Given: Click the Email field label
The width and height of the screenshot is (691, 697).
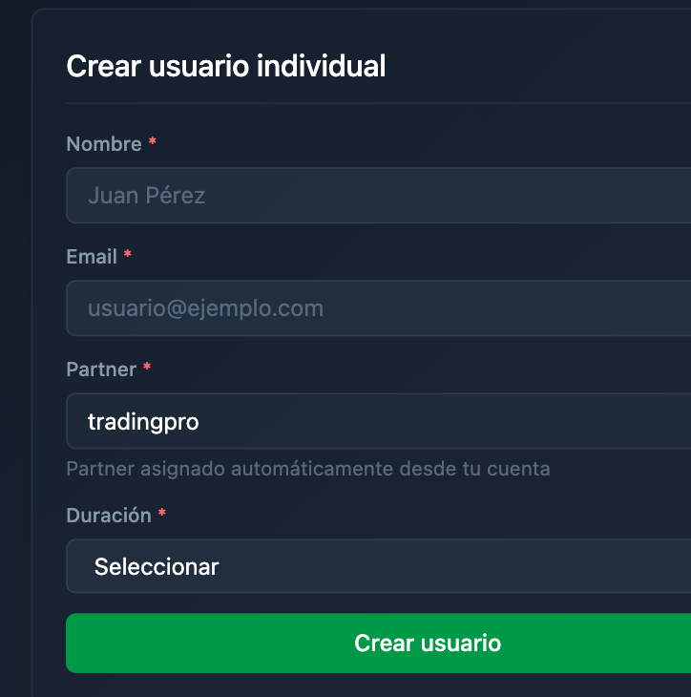Looking at the screenshot, I should pos(92,257).
